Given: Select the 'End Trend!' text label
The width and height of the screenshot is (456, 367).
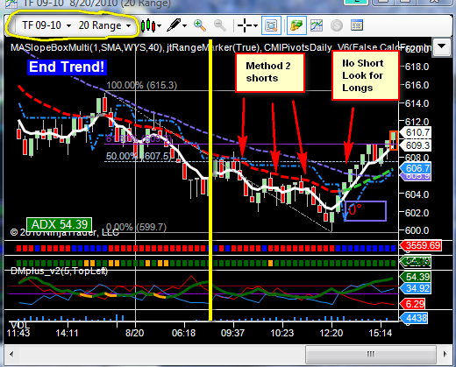Looking at the screenshot, I should (67, 67).
